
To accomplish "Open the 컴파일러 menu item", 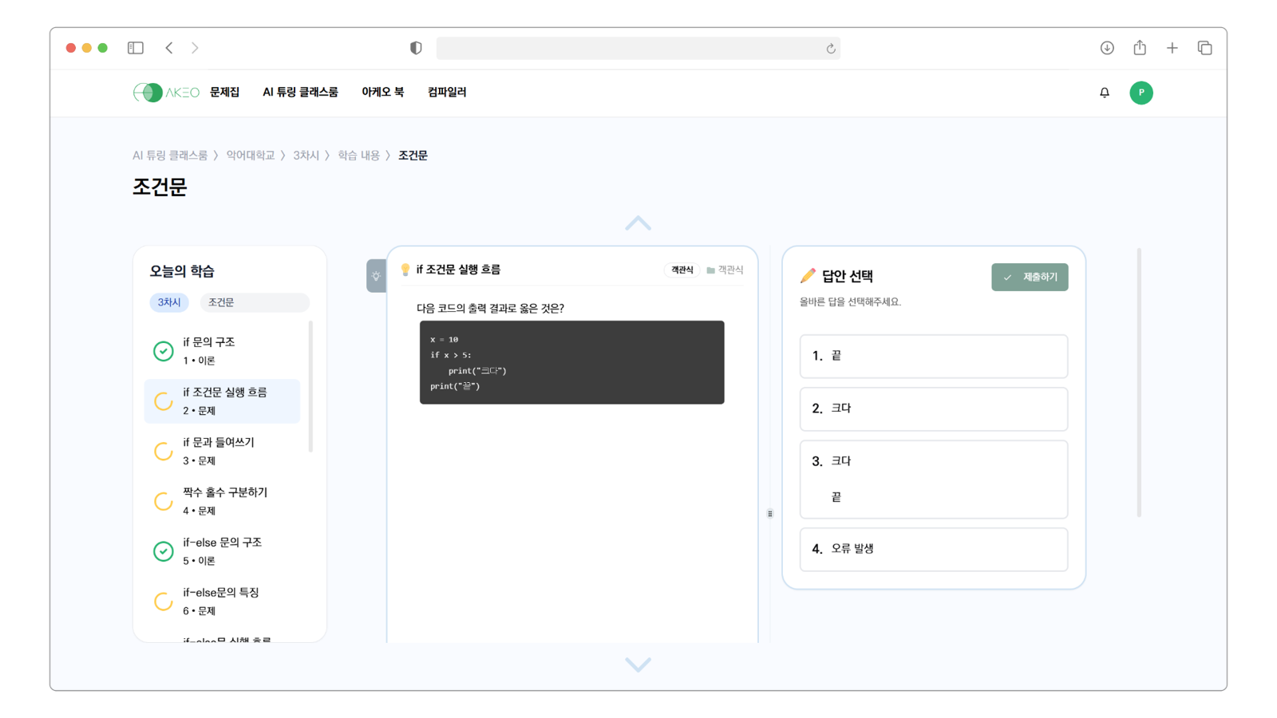I will [447, 93].
